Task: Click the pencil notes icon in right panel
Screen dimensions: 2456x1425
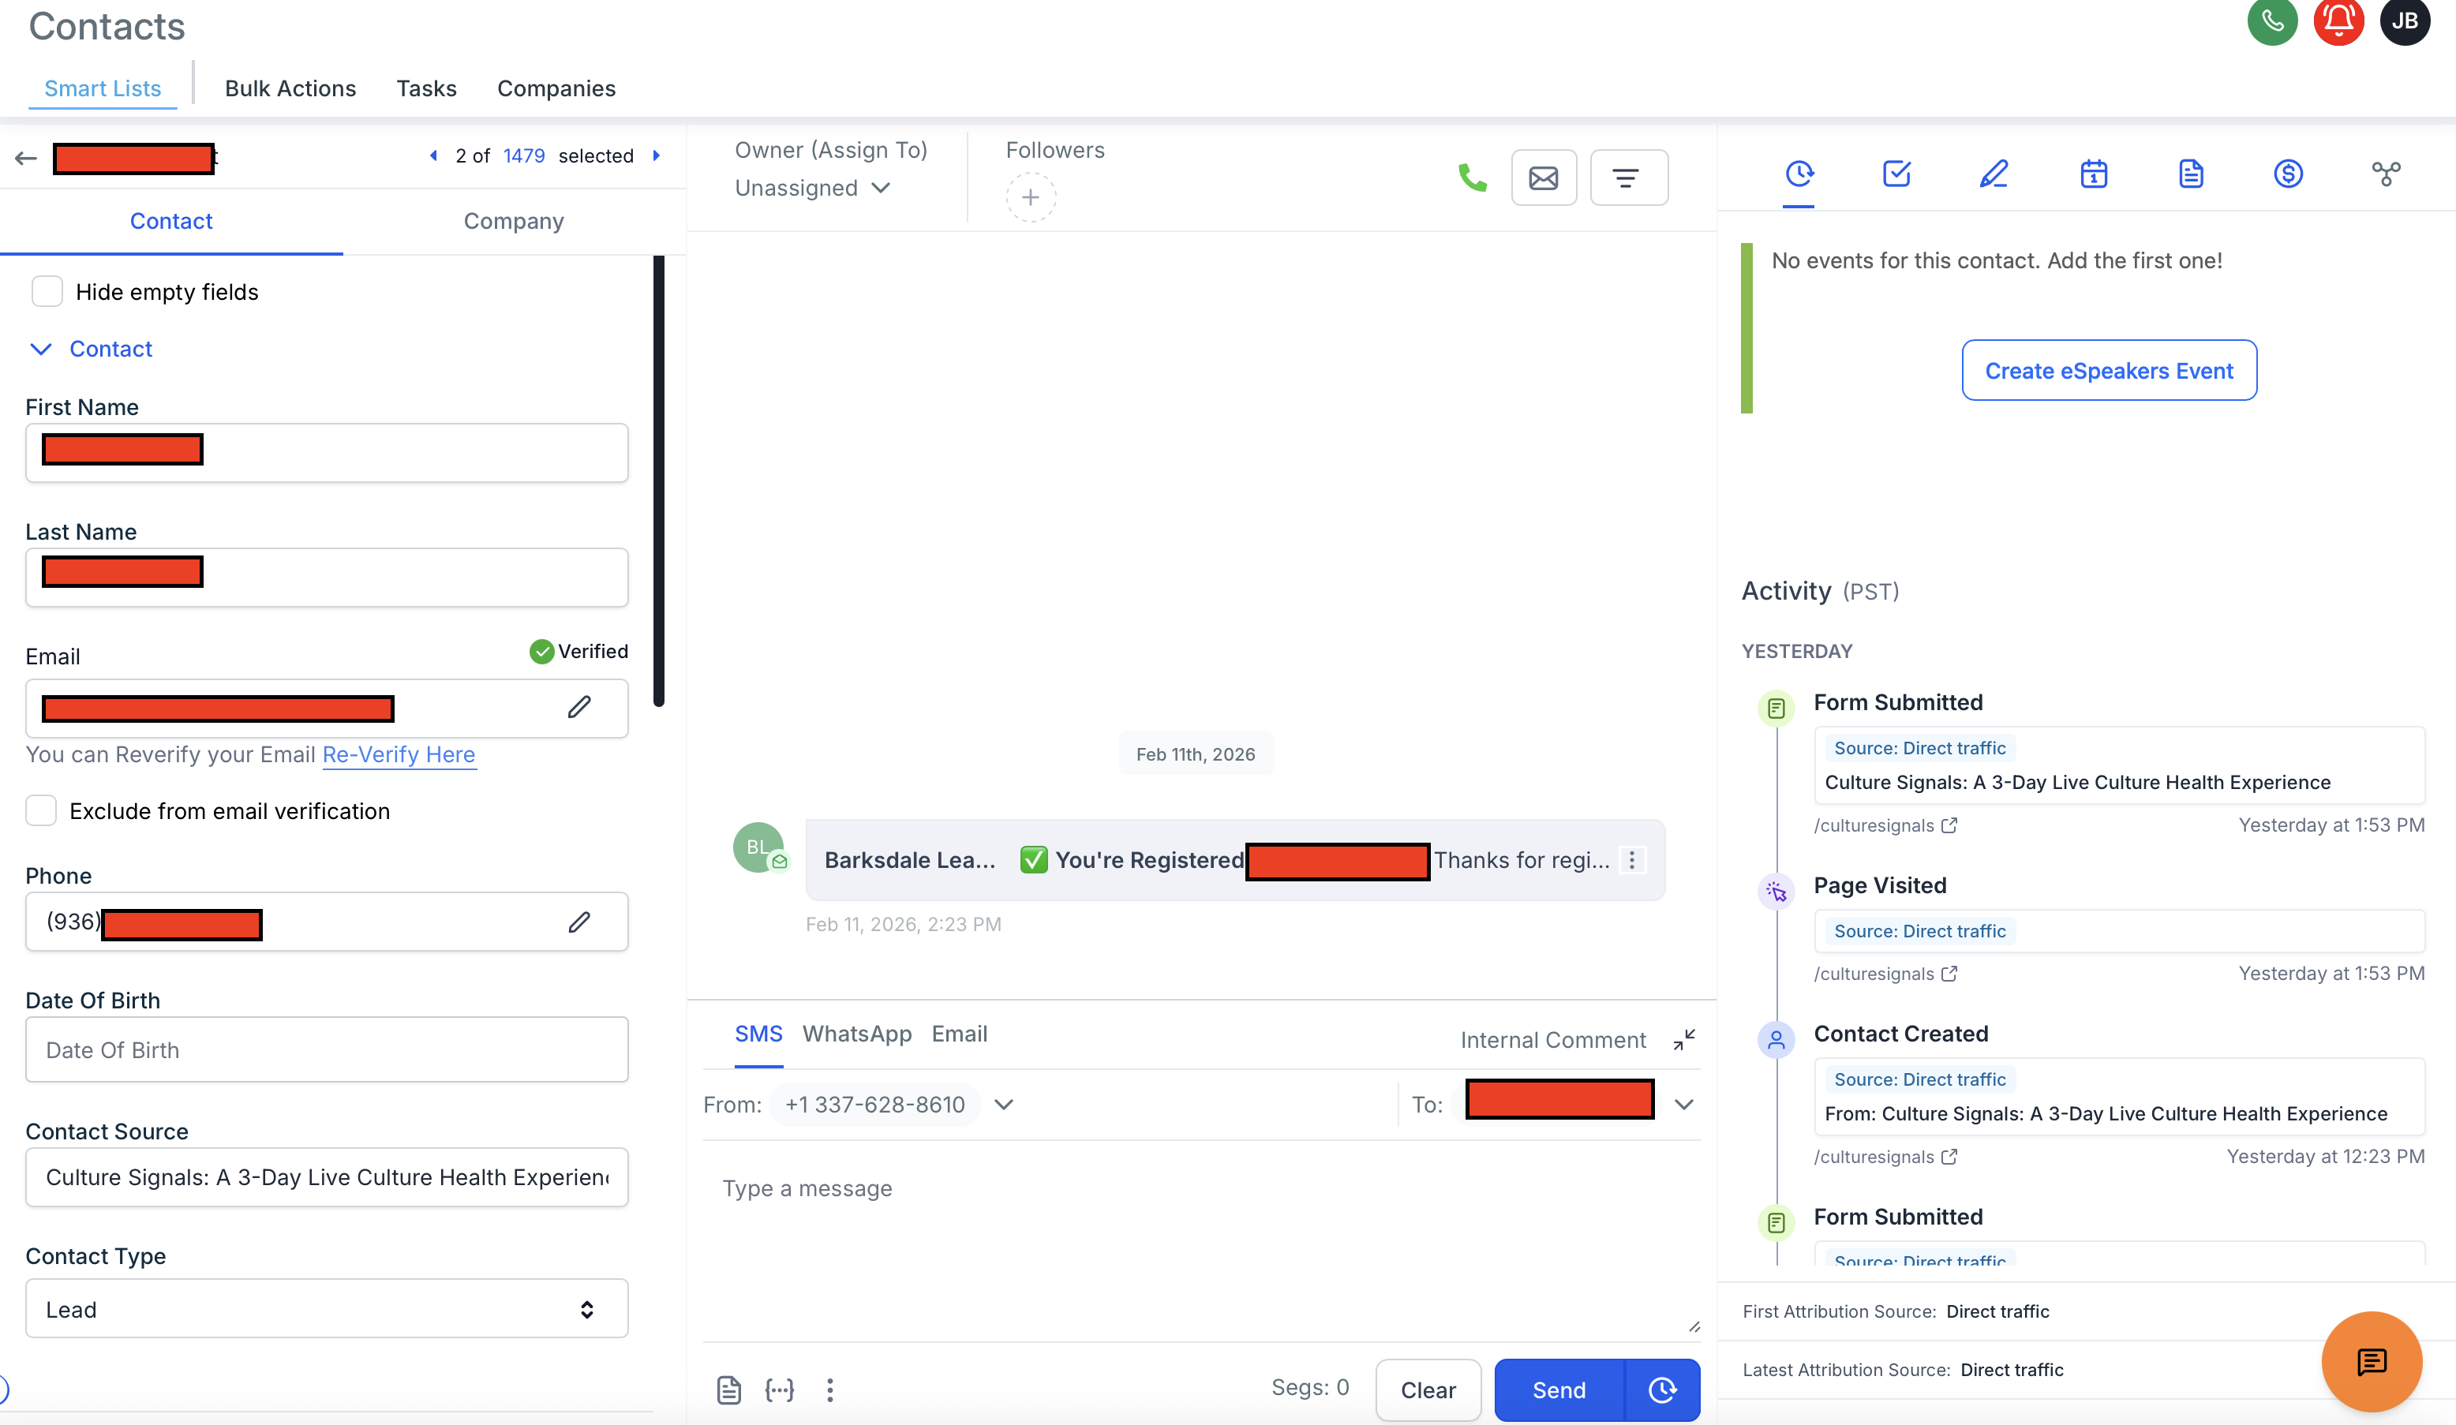Action: pyautogui.click(x=1993, y=174)
